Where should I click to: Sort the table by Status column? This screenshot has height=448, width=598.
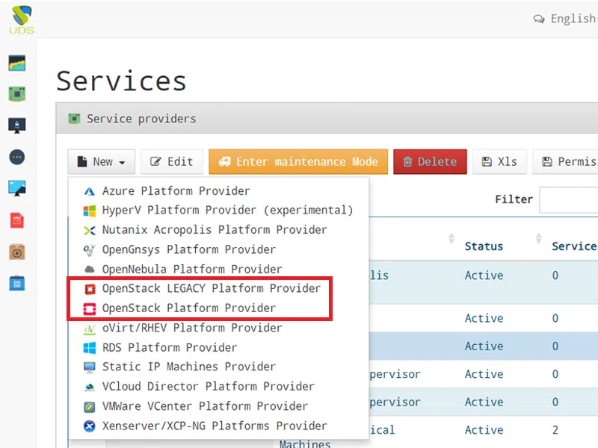tap(484, 246)
